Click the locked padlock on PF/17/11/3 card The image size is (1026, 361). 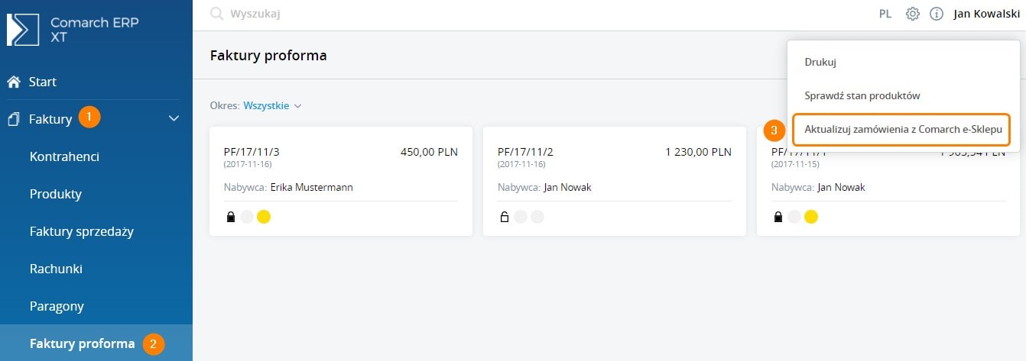(x=230, y=218)
